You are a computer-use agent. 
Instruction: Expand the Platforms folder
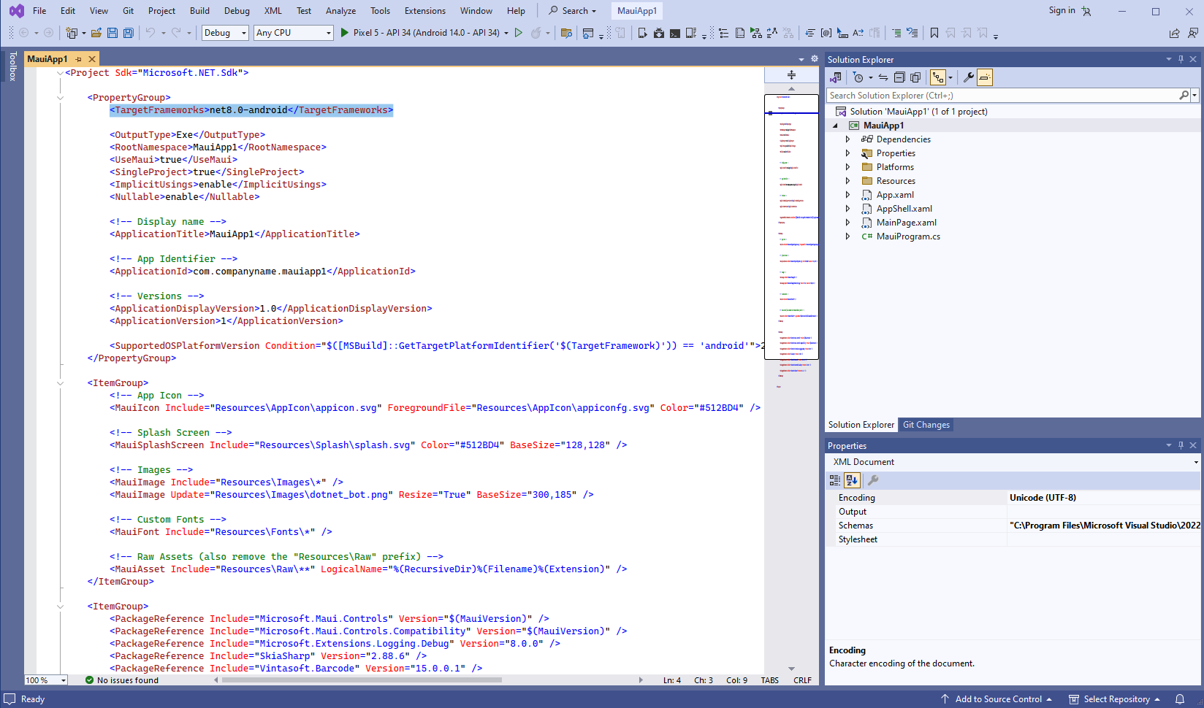pos(848,167)
